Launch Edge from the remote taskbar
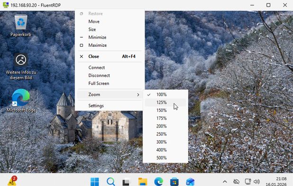 click(x=158, y=182)
